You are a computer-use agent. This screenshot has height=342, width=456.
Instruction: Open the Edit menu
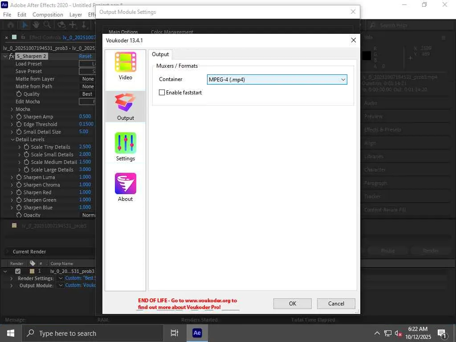pos(22,15)
